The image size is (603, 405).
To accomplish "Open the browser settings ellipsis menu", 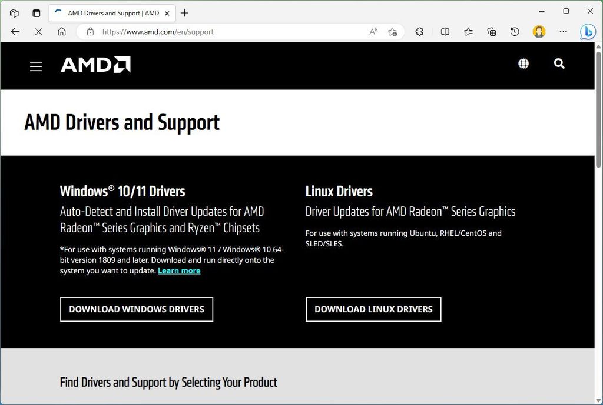I will [564, 32].
